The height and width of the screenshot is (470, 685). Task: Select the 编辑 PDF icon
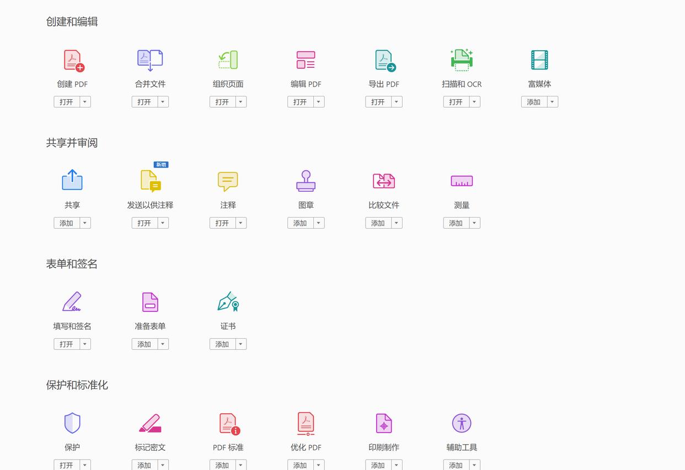[306, 60]
